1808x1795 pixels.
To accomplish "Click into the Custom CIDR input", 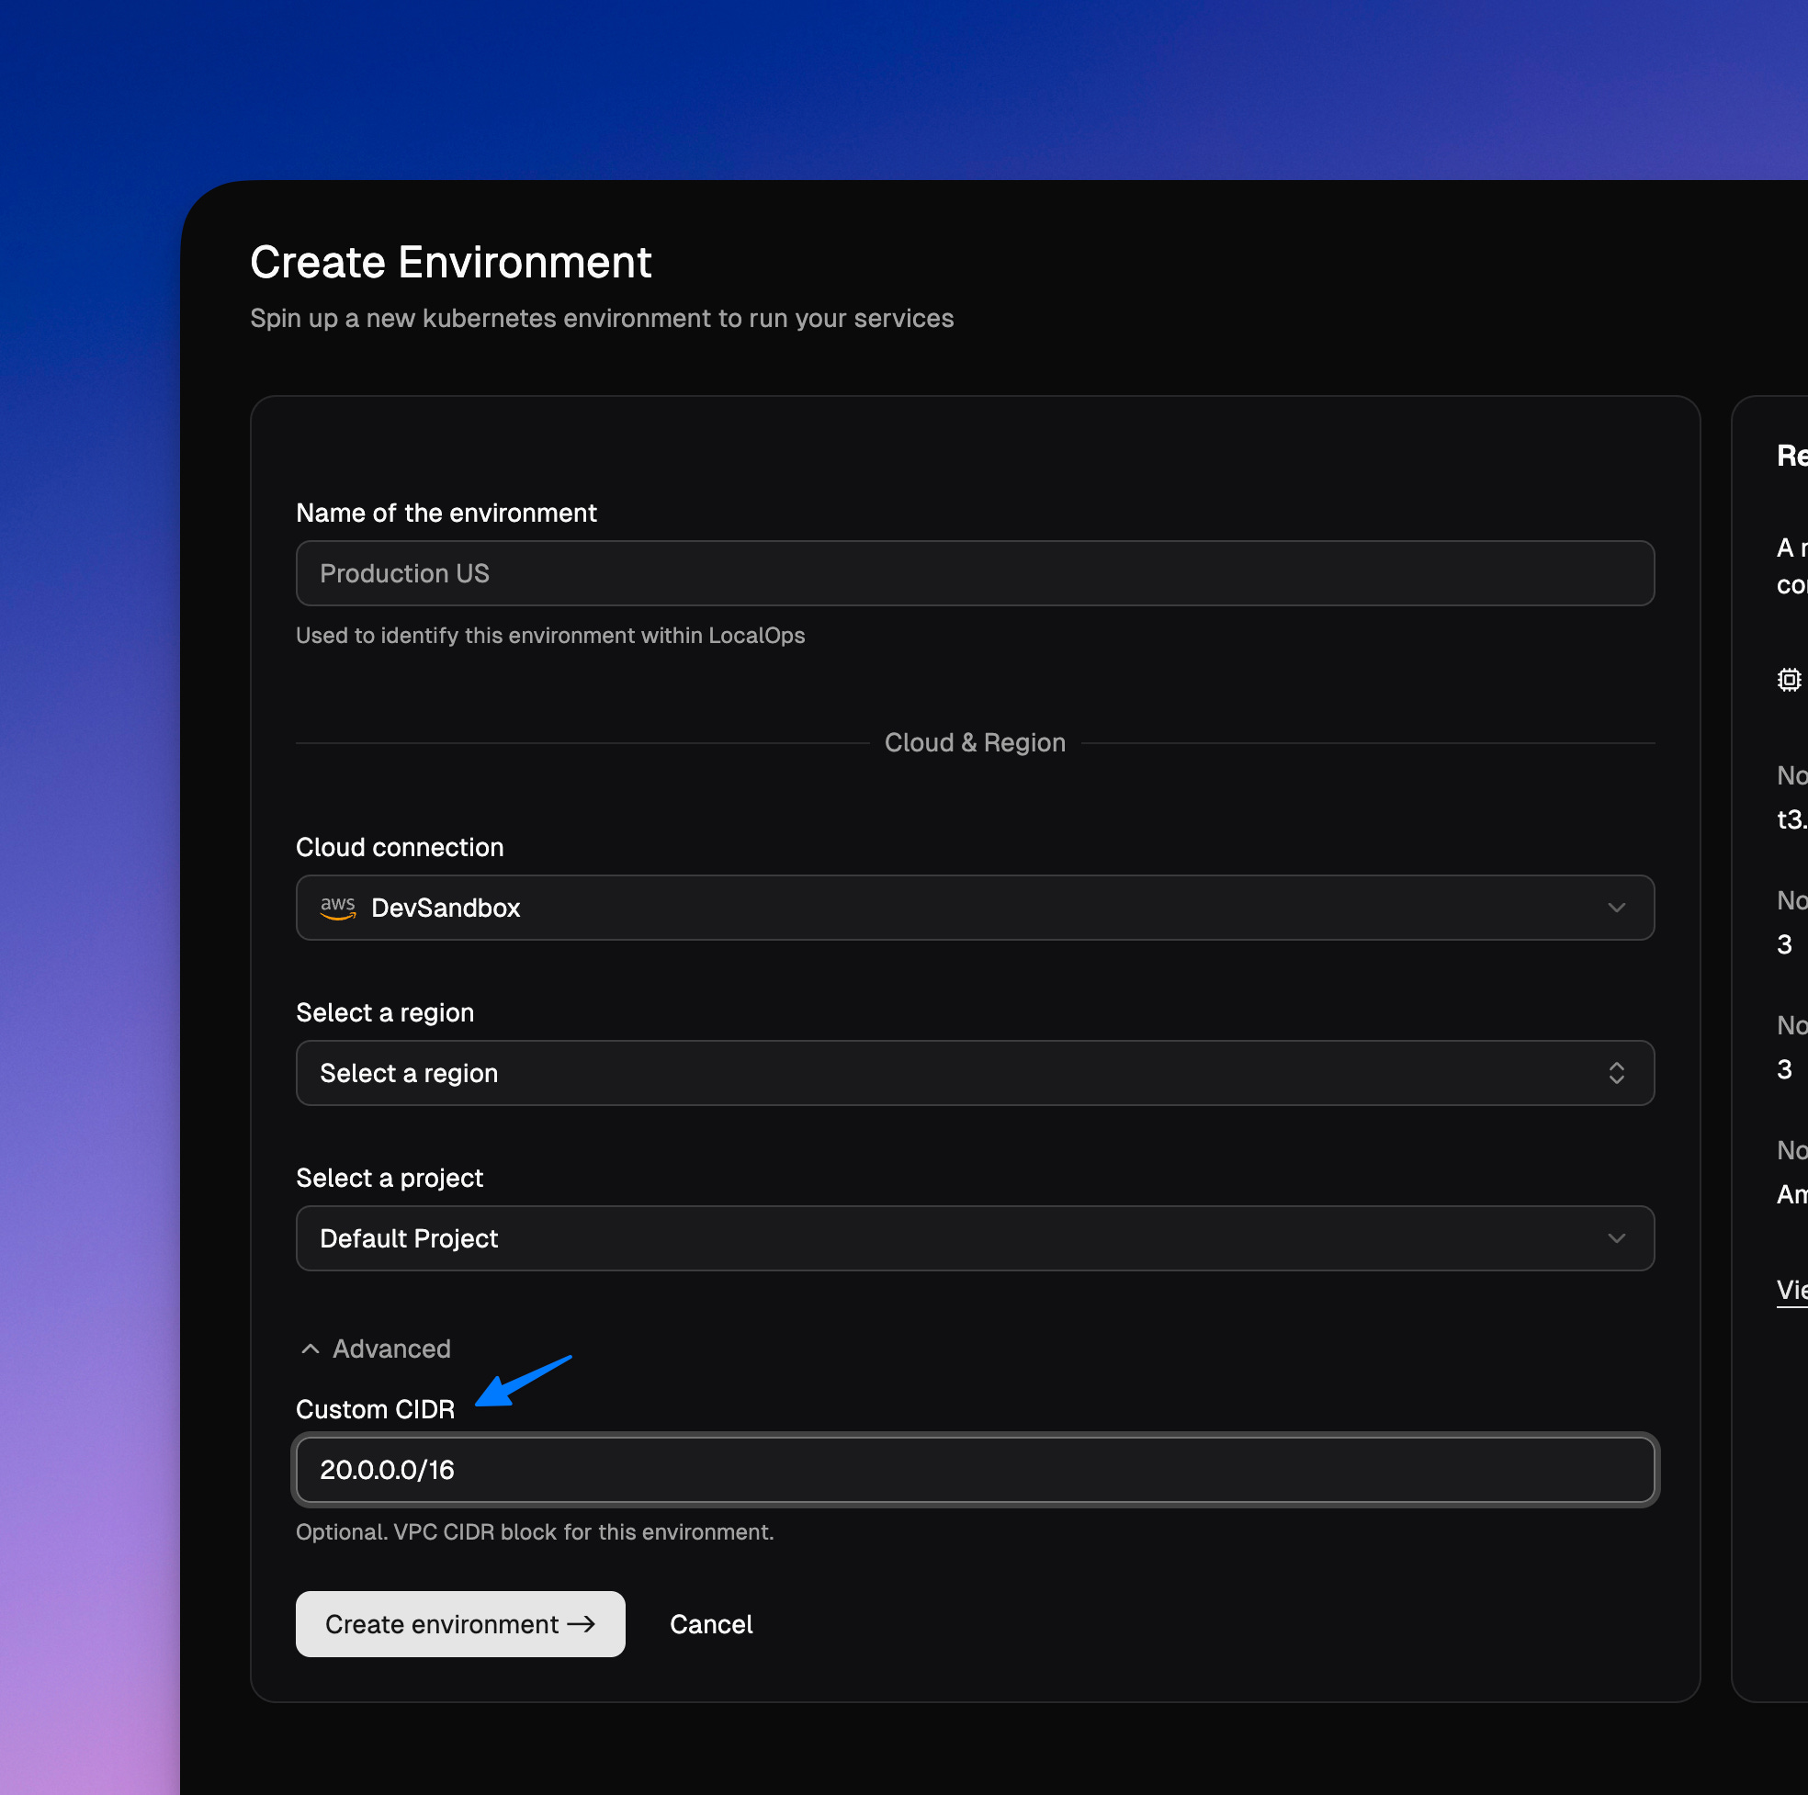I will [973, 1470].
